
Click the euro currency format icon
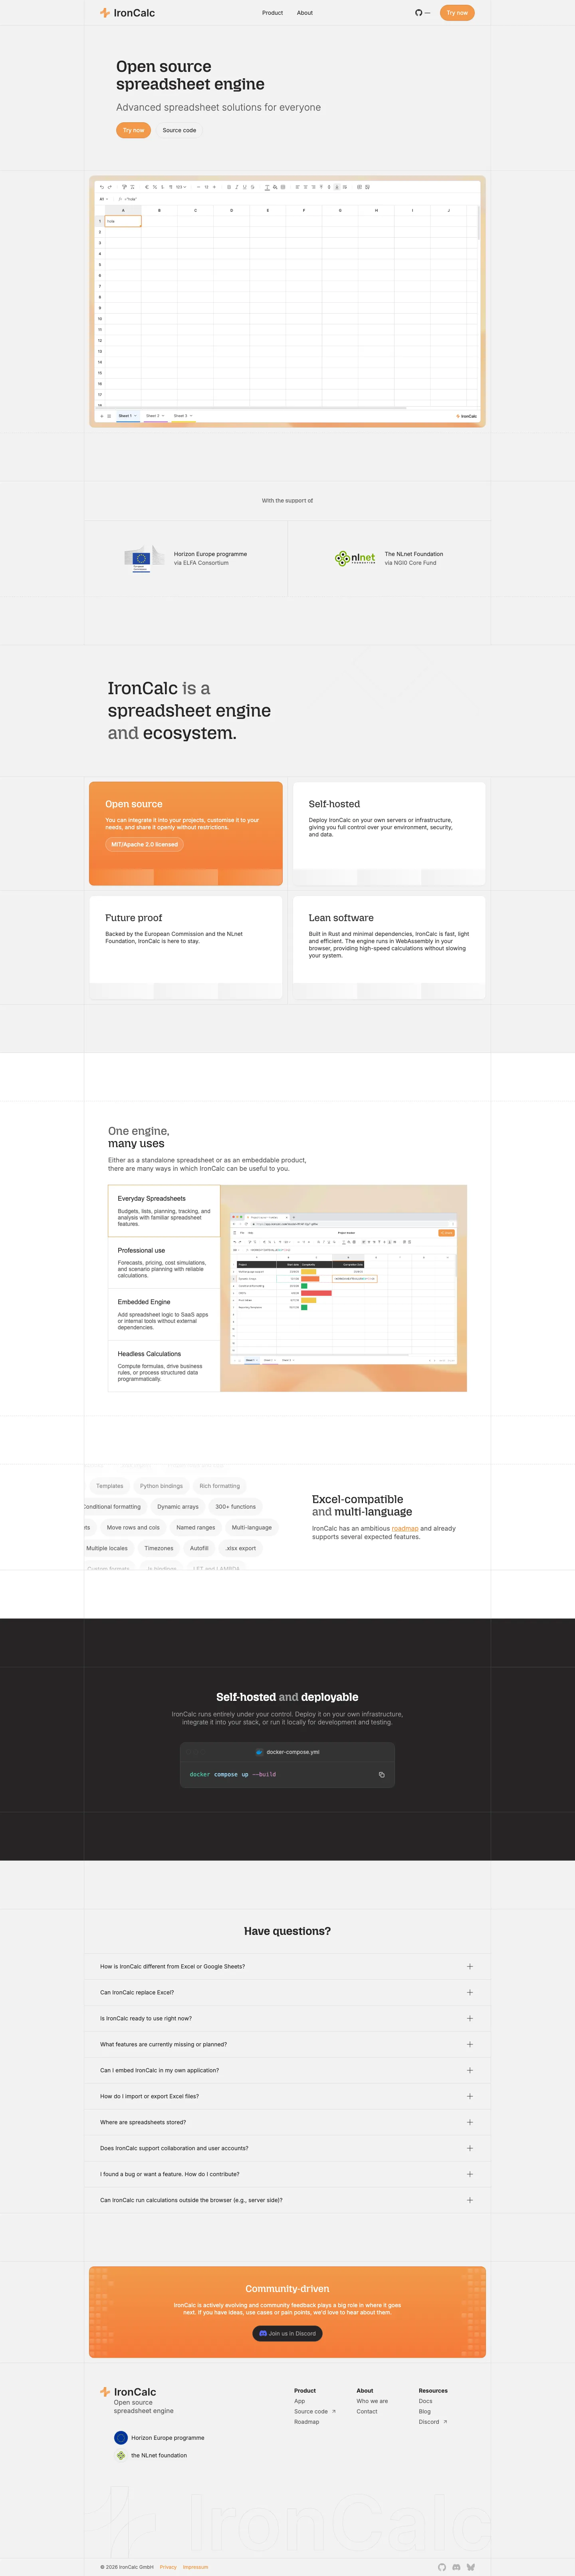pos(147,187)
